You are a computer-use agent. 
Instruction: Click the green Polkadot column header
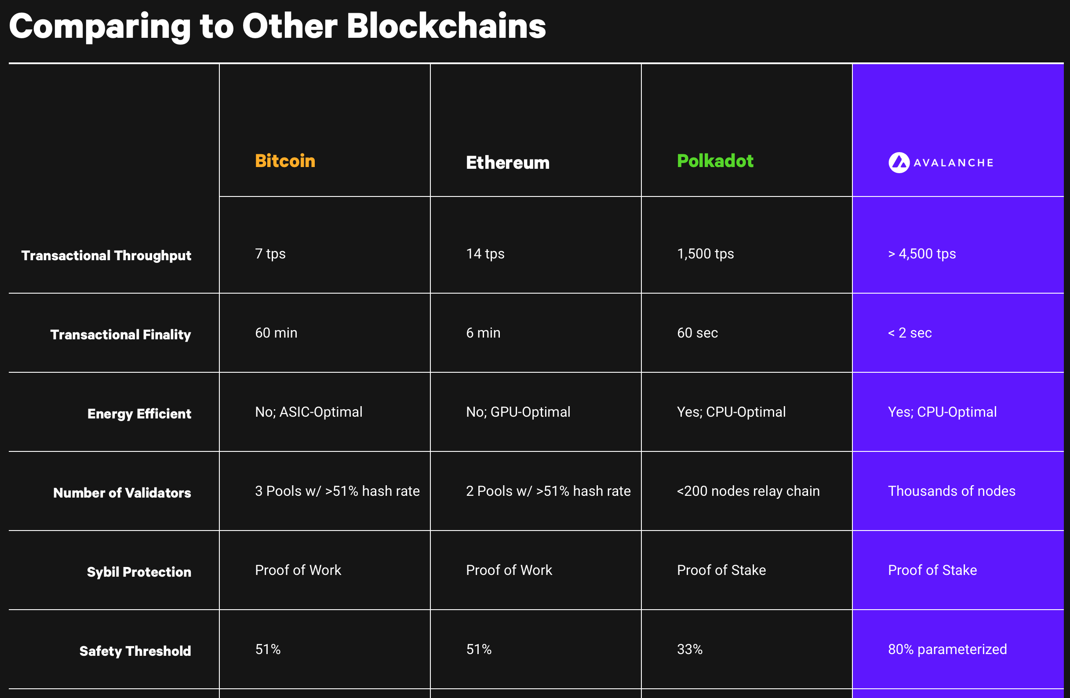pos(715,161)
